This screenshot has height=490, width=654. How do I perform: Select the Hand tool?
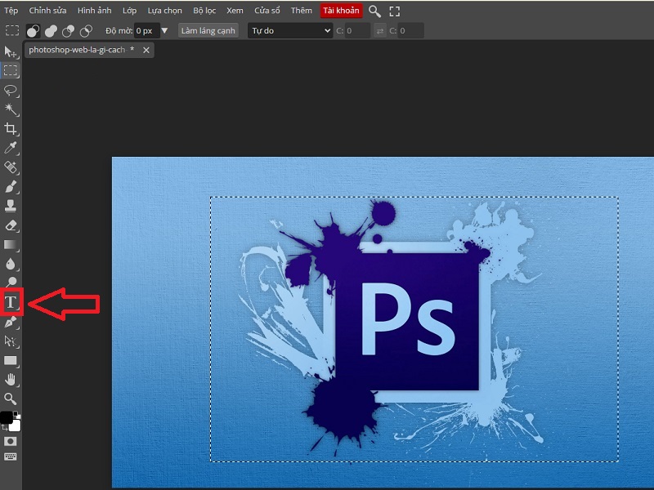11,380
